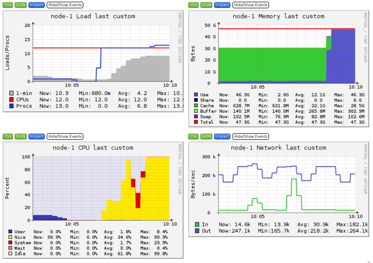Open the node-1 Memory graph plot area

click(x=287, y=54)
